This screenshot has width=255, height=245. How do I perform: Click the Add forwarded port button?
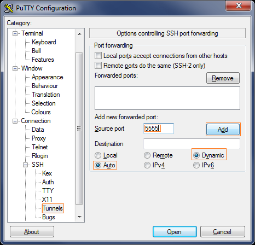[223, 130]
